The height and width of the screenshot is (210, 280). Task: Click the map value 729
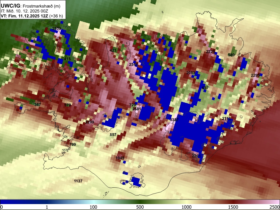pos(132,105)
